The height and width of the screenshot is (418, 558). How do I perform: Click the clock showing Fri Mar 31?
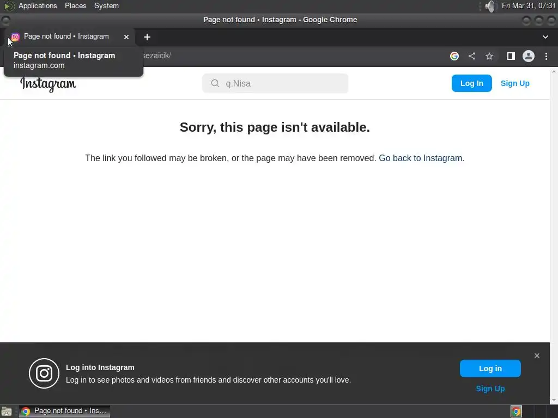point(529,6)
